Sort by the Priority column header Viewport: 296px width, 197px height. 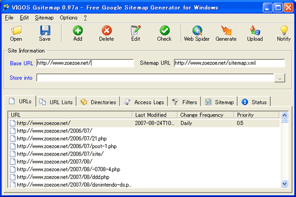257,115
